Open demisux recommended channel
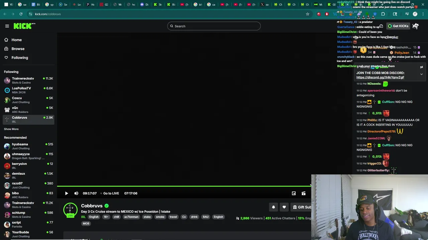Screen dimensions: 428x240 click(28, 175)
